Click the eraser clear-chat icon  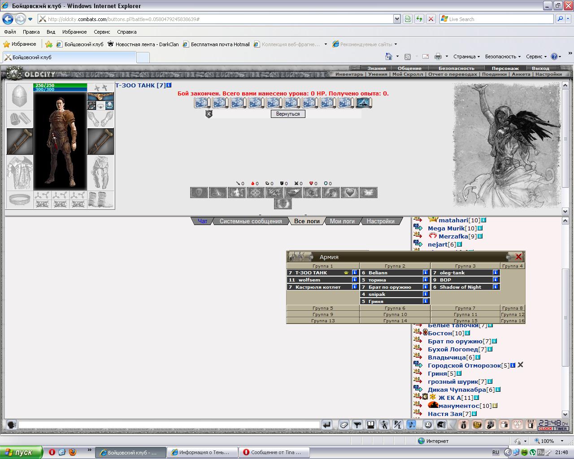coord(344,424)
